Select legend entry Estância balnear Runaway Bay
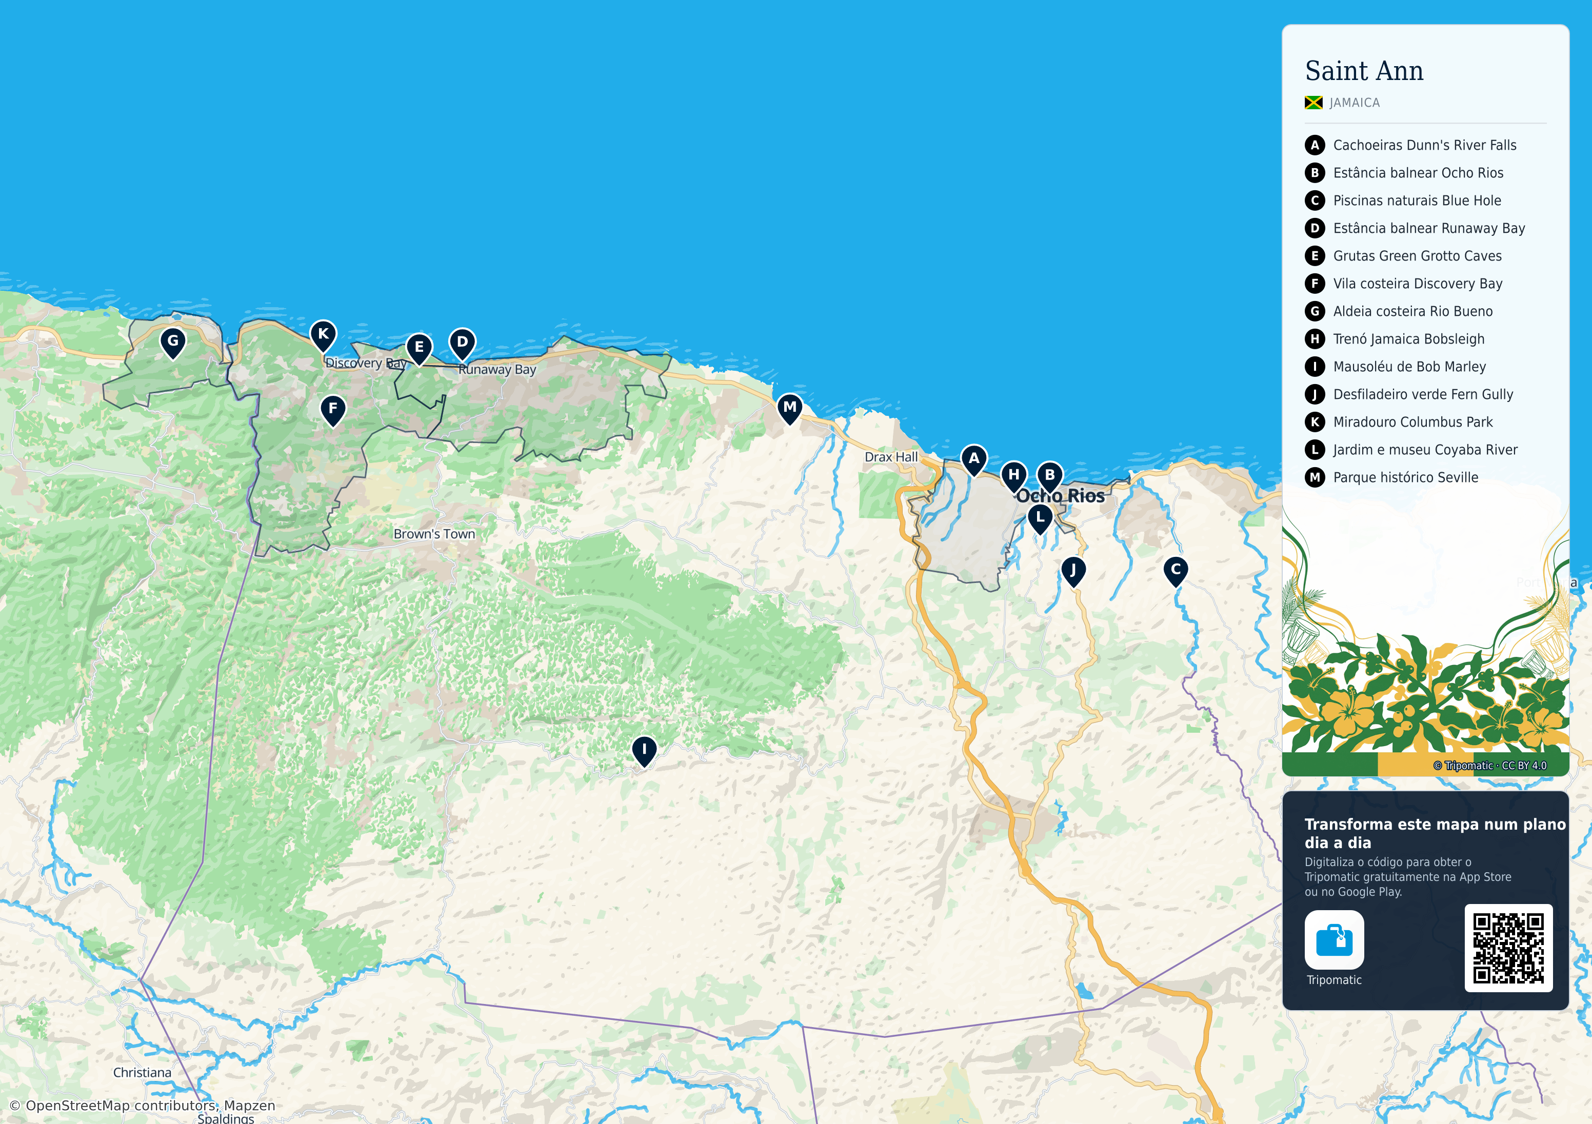Screen dimensions: 1592x1124 pos(1415,228)
